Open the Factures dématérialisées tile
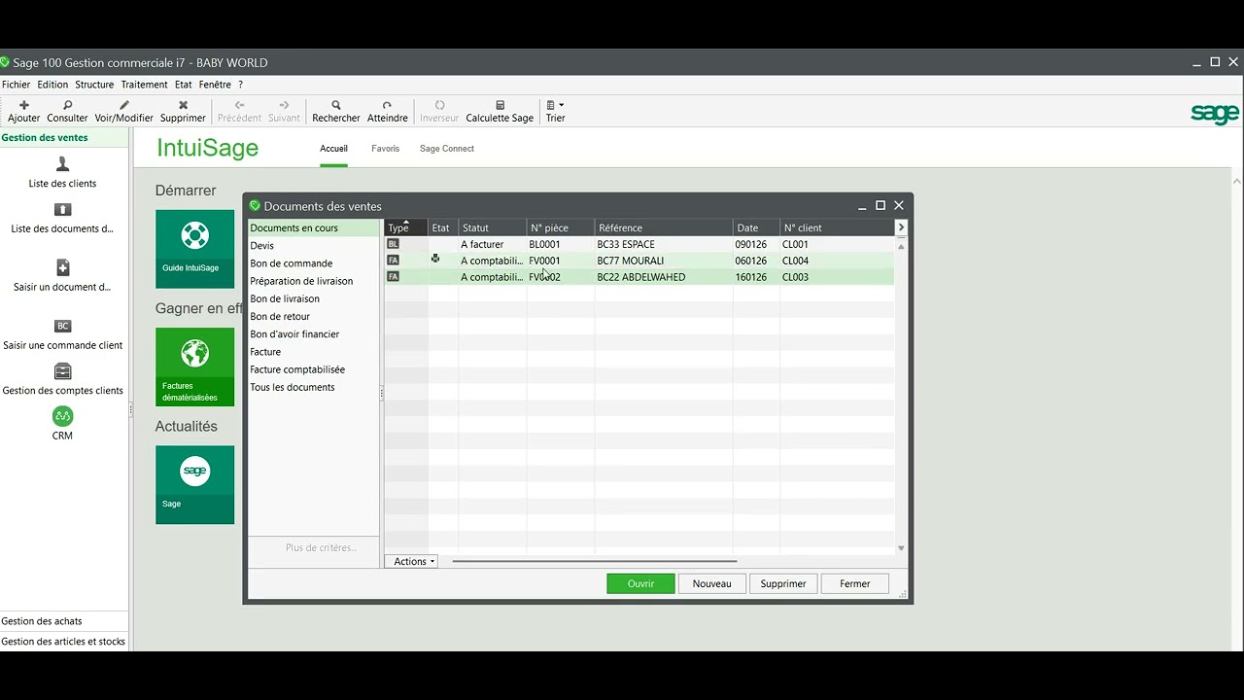The width and height of the screenshot is (1244, 700). [194, 367]
